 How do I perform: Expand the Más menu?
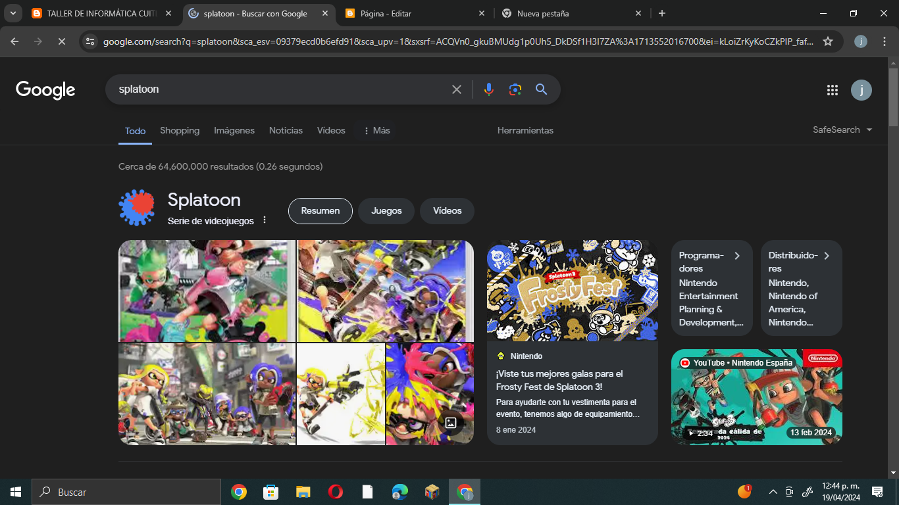pos(376,130)
